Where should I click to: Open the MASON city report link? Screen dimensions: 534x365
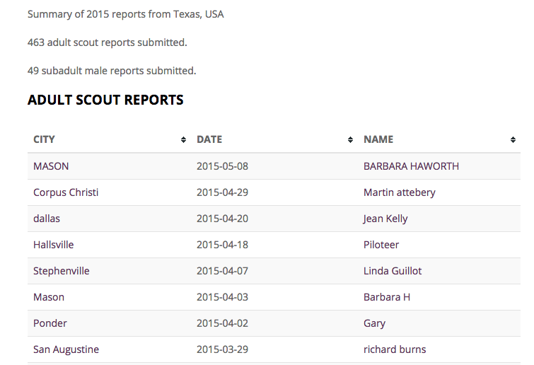coord(51,166)
